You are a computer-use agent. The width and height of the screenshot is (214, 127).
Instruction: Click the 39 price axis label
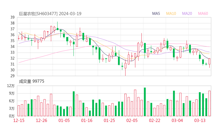coord(12,17)
